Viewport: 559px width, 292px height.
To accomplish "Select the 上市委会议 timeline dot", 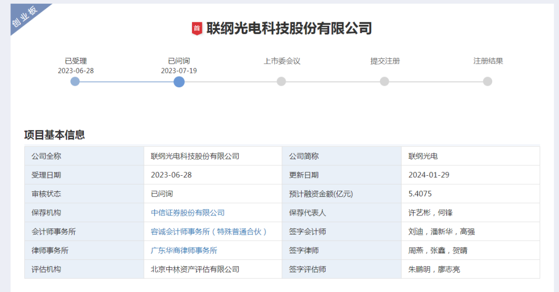I will click(281, 82).
